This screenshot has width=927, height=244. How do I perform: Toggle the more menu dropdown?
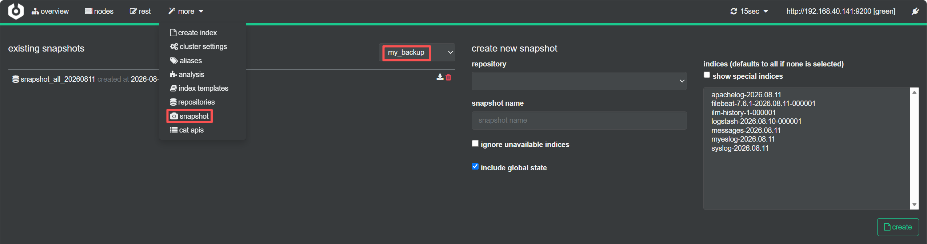coord(185,11)
